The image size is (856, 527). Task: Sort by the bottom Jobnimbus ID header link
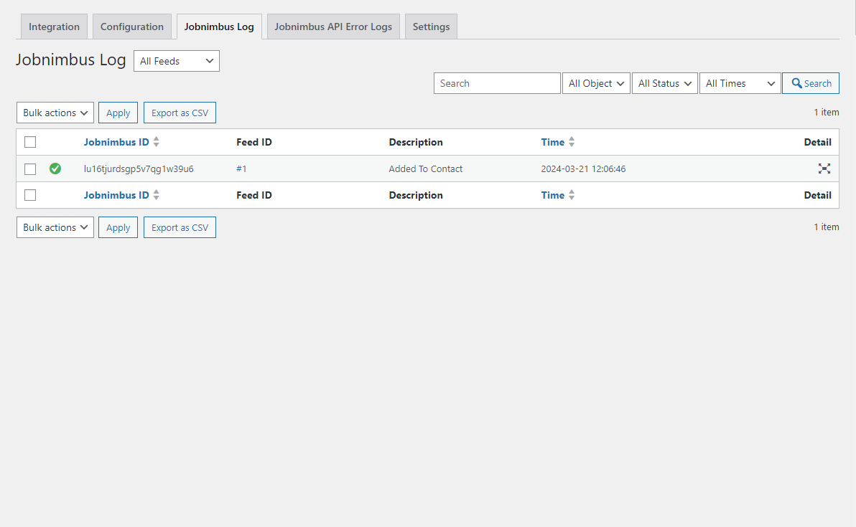[x=116, y=194]
